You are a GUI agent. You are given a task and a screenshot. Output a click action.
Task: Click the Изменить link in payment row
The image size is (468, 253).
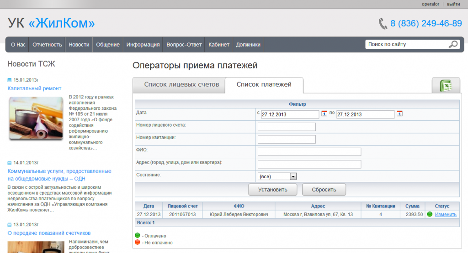[445, 214]
